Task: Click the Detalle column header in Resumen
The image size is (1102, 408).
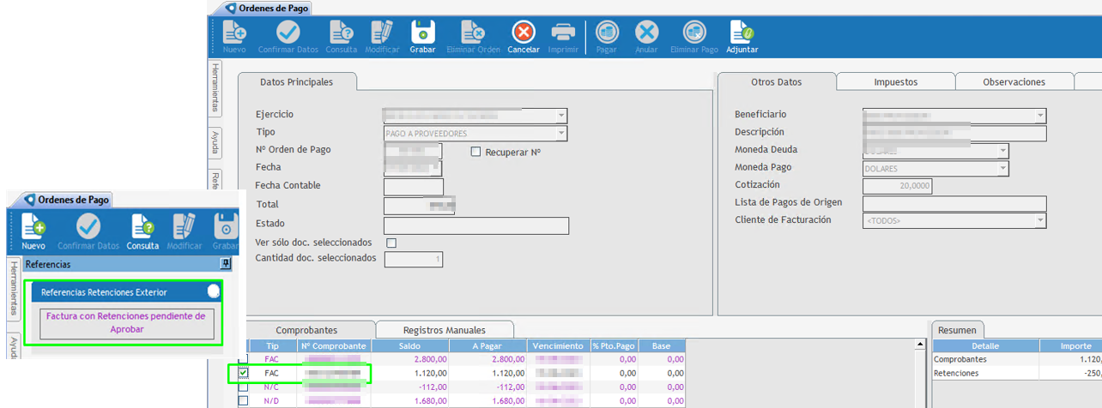Action: click(985, 345)
